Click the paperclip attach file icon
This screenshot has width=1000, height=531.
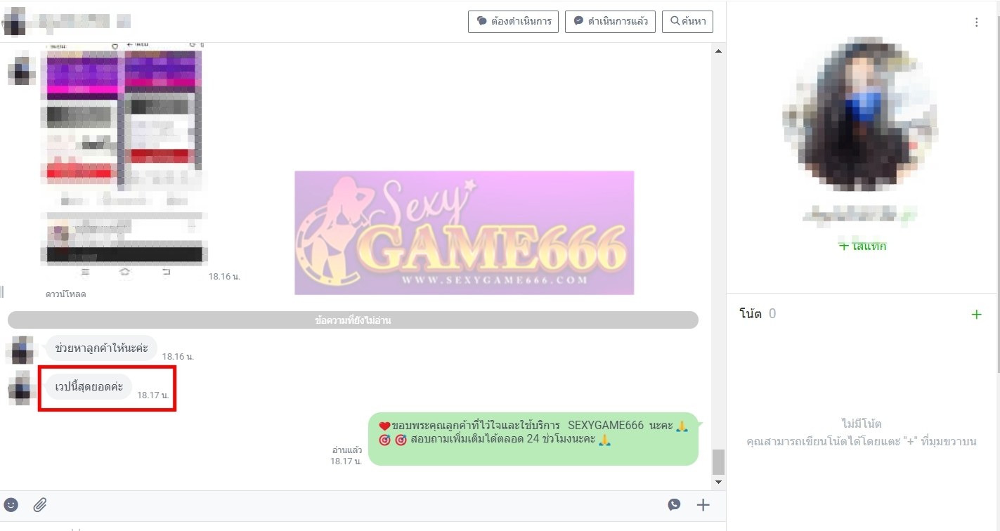click(41, 504)
